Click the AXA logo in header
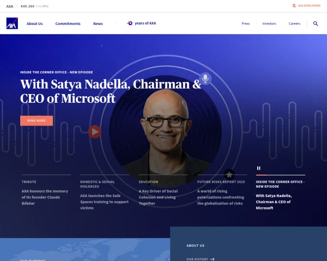The image size is (327, 261). point(12,23)
